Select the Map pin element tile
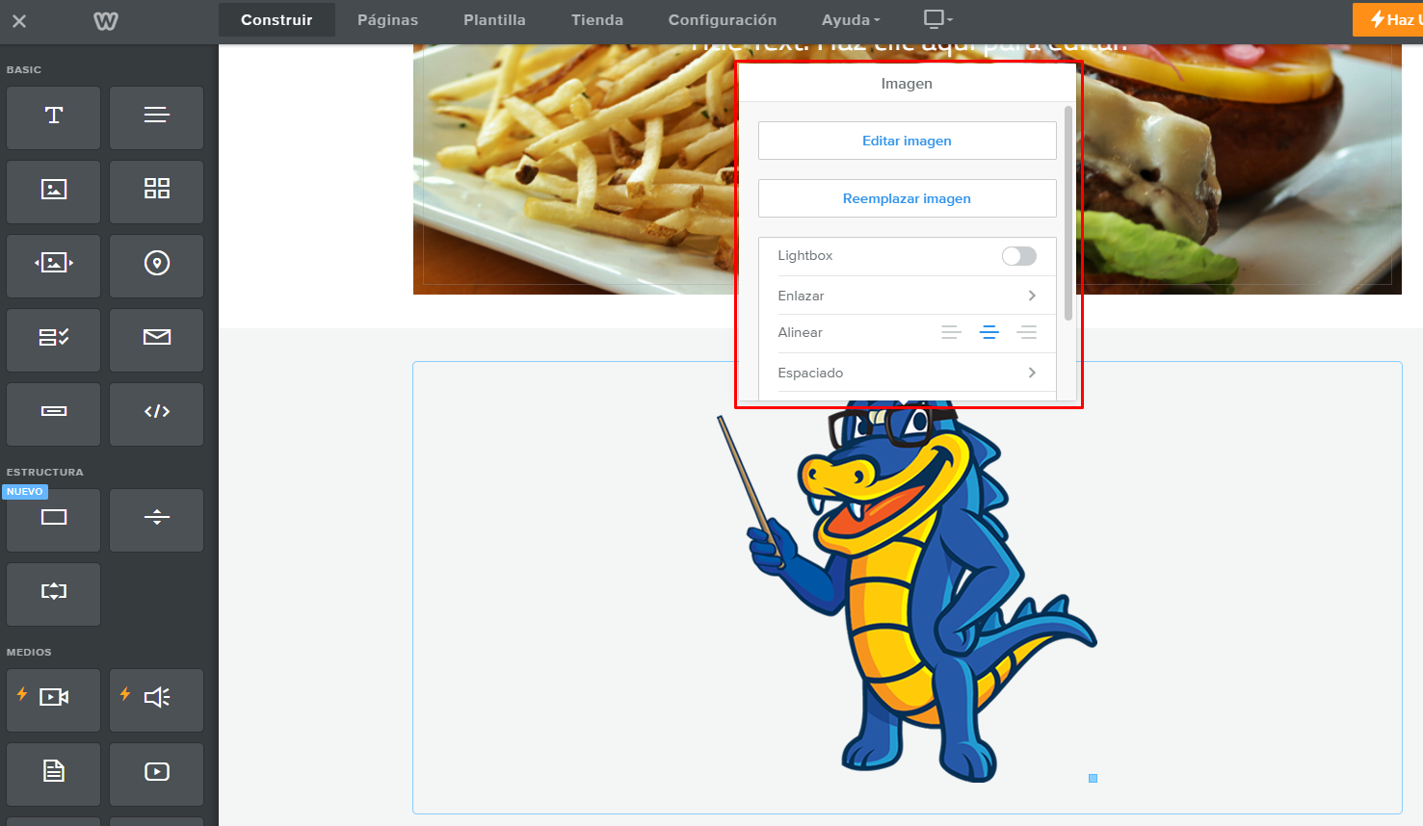This screenshot has height=826, width=1423. (x=156, y=266)
